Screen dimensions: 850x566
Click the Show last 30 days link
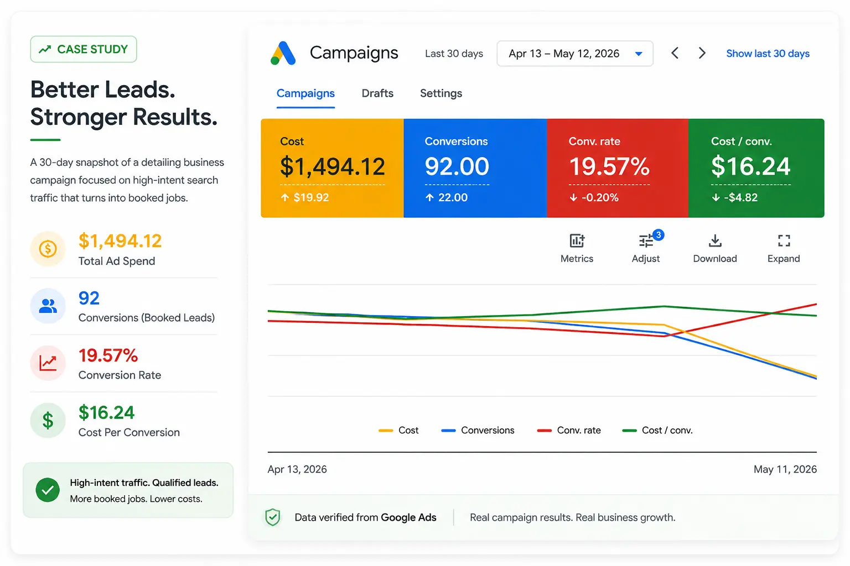coord(768,54)
